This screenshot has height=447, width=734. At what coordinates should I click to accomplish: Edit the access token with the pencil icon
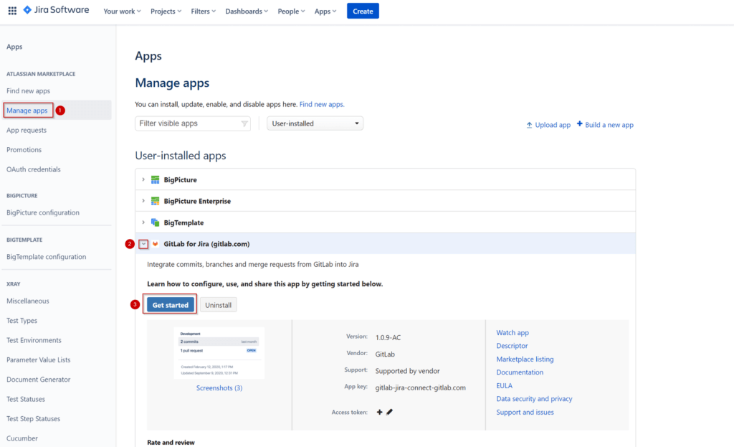tap(389, 412)
